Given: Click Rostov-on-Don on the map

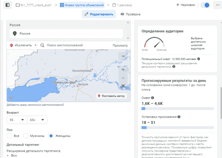Looking at the screenshot, I should coord(64,82).
